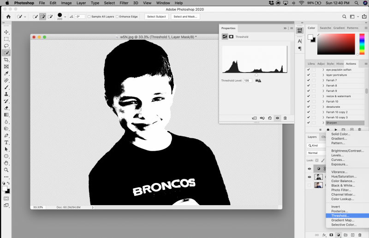Click the Select Subject button
This screenshot has width=369, height=238.
[x=156, y=17]
